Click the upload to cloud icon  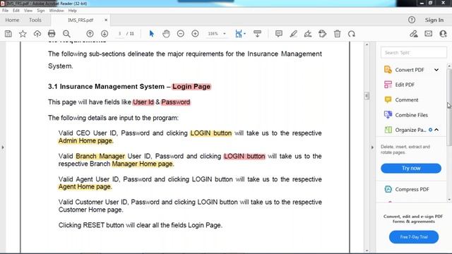tap(37, 34)
